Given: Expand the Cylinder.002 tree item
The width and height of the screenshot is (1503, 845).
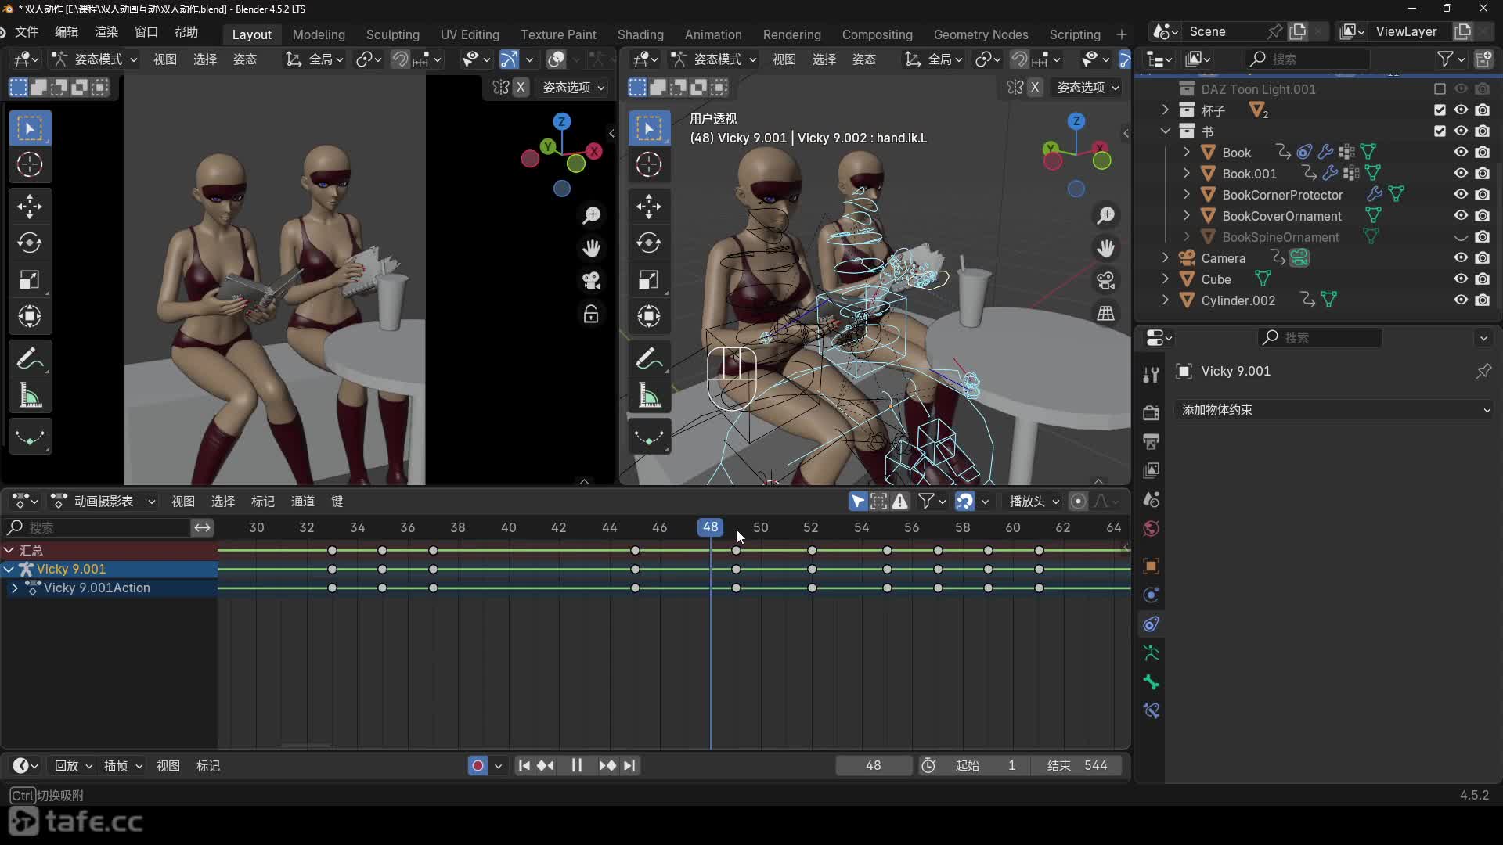Looking at the screenshot, I should 1166,300.
